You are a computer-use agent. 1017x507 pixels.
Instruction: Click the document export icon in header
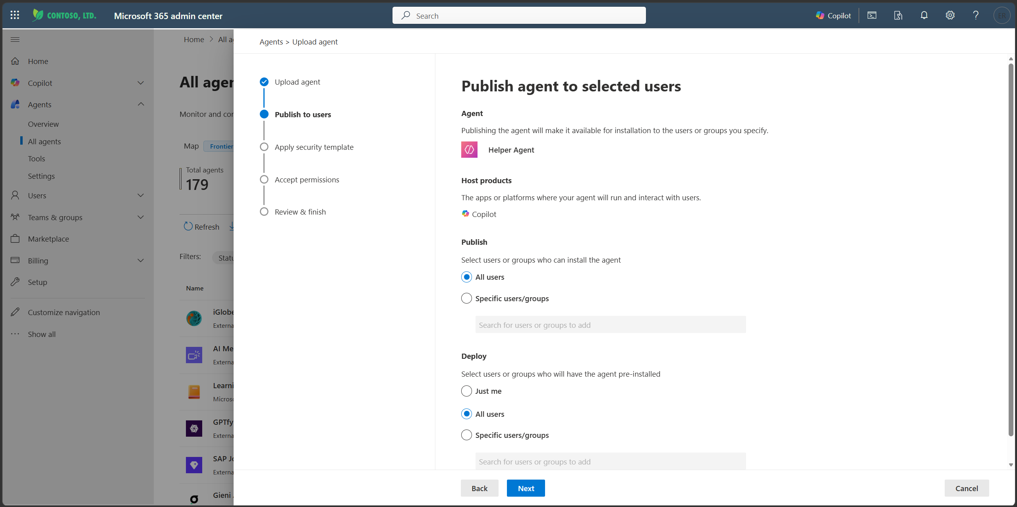898,15
